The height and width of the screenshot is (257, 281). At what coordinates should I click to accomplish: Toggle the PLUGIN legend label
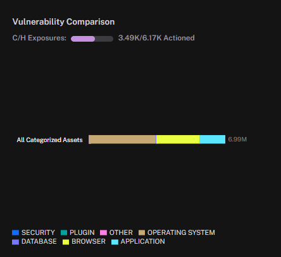click(x=82, y=232)
